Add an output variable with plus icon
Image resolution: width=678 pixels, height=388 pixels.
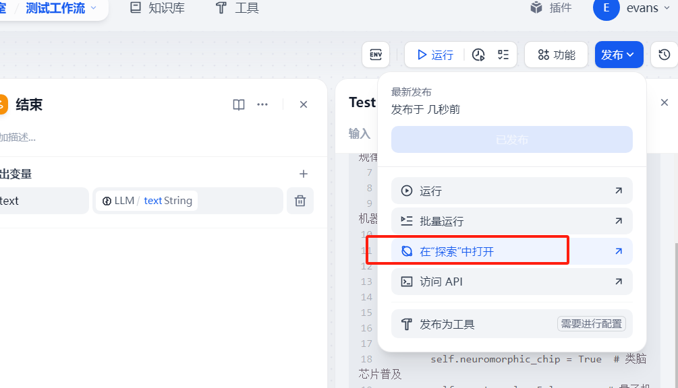[x=304, y=174]
